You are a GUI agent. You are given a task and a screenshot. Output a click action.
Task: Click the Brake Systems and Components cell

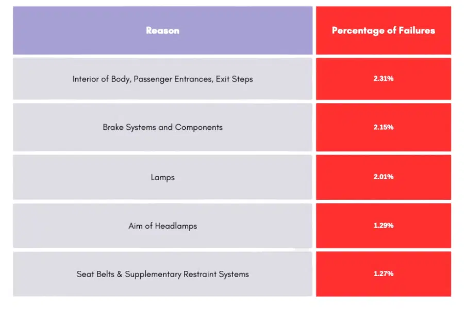coord(162,127)
